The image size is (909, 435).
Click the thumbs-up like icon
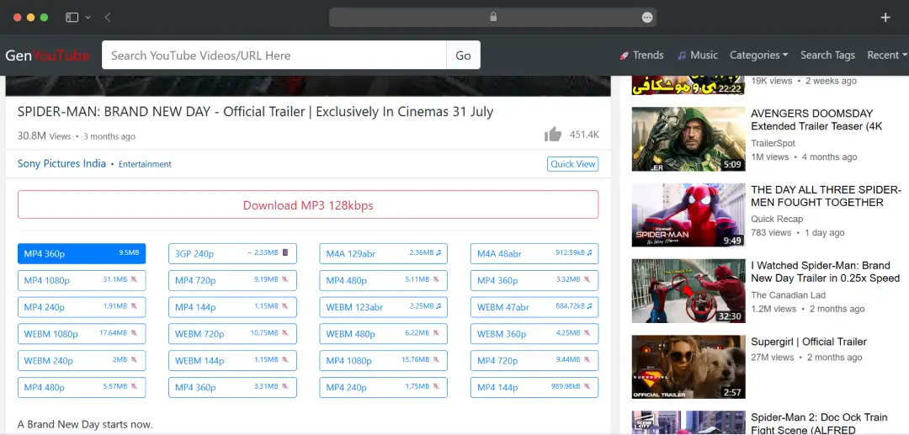(x=553, y=135)
